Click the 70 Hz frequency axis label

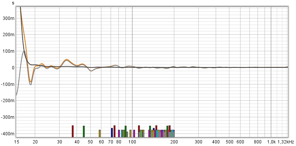coord(111,142)
